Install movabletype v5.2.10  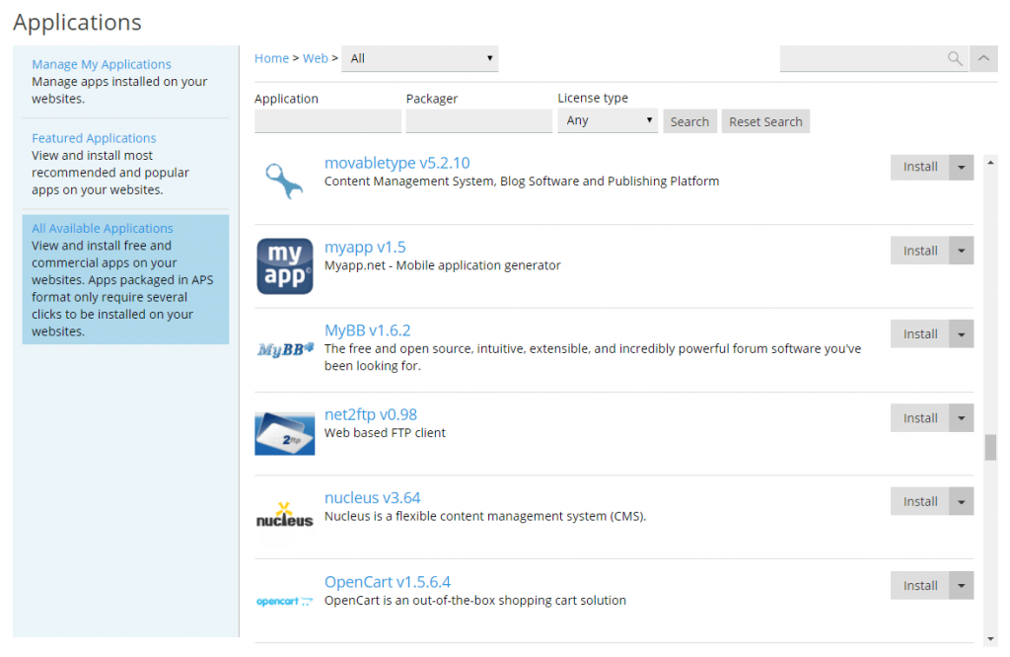(x=920, y=168)
